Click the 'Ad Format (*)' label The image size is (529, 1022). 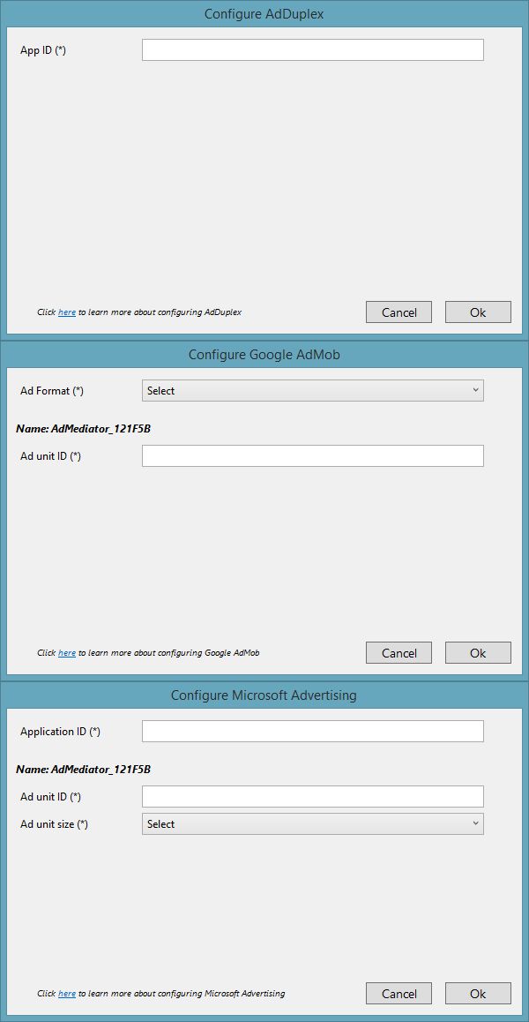52,391
